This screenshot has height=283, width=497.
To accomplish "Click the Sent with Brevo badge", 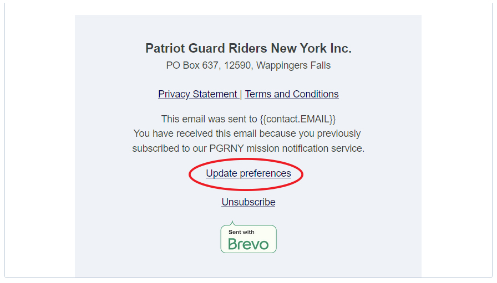I will pyautogui.click(x=248, y=239).
